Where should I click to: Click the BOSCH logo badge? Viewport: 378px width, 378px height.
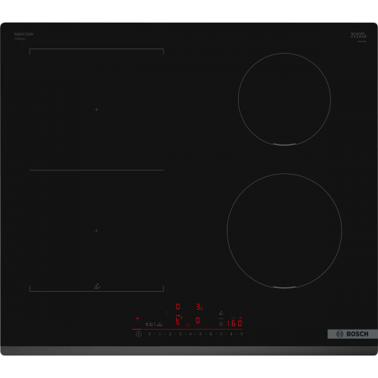pos(352,334)
